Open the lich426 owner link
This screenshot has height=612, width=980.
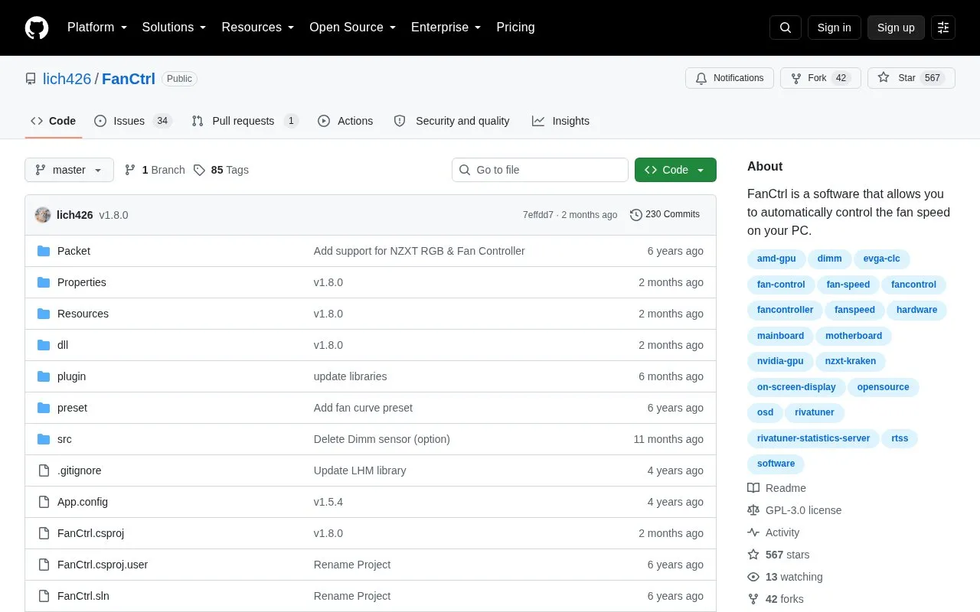67,79
